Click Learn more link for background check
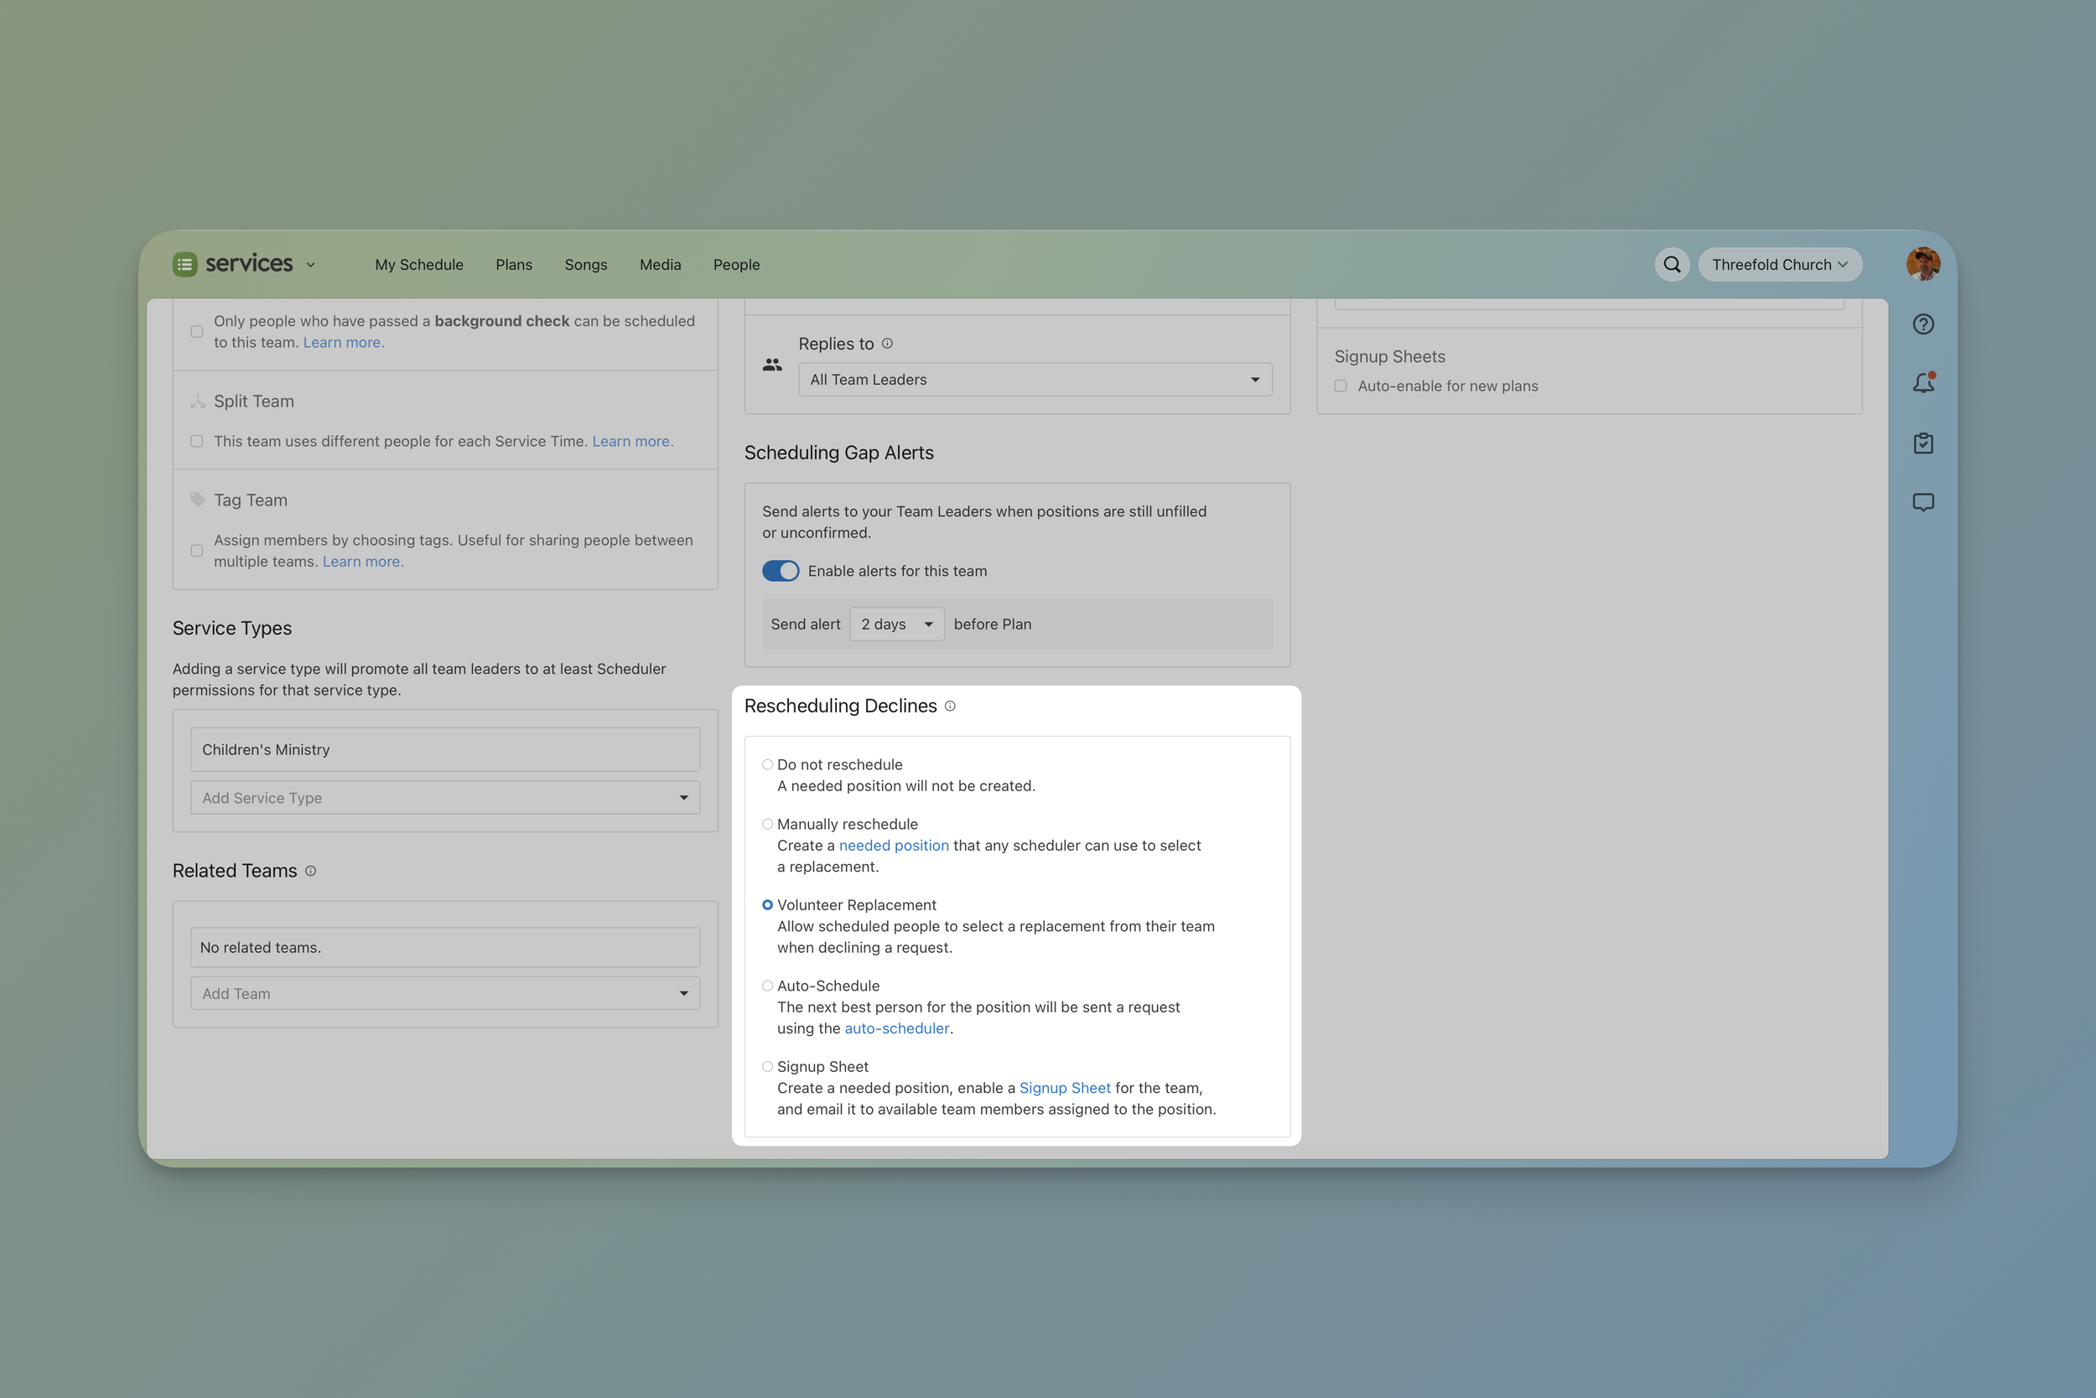Image resolution: width=2096 pixels, height=1398 pixels. point(344,342)
